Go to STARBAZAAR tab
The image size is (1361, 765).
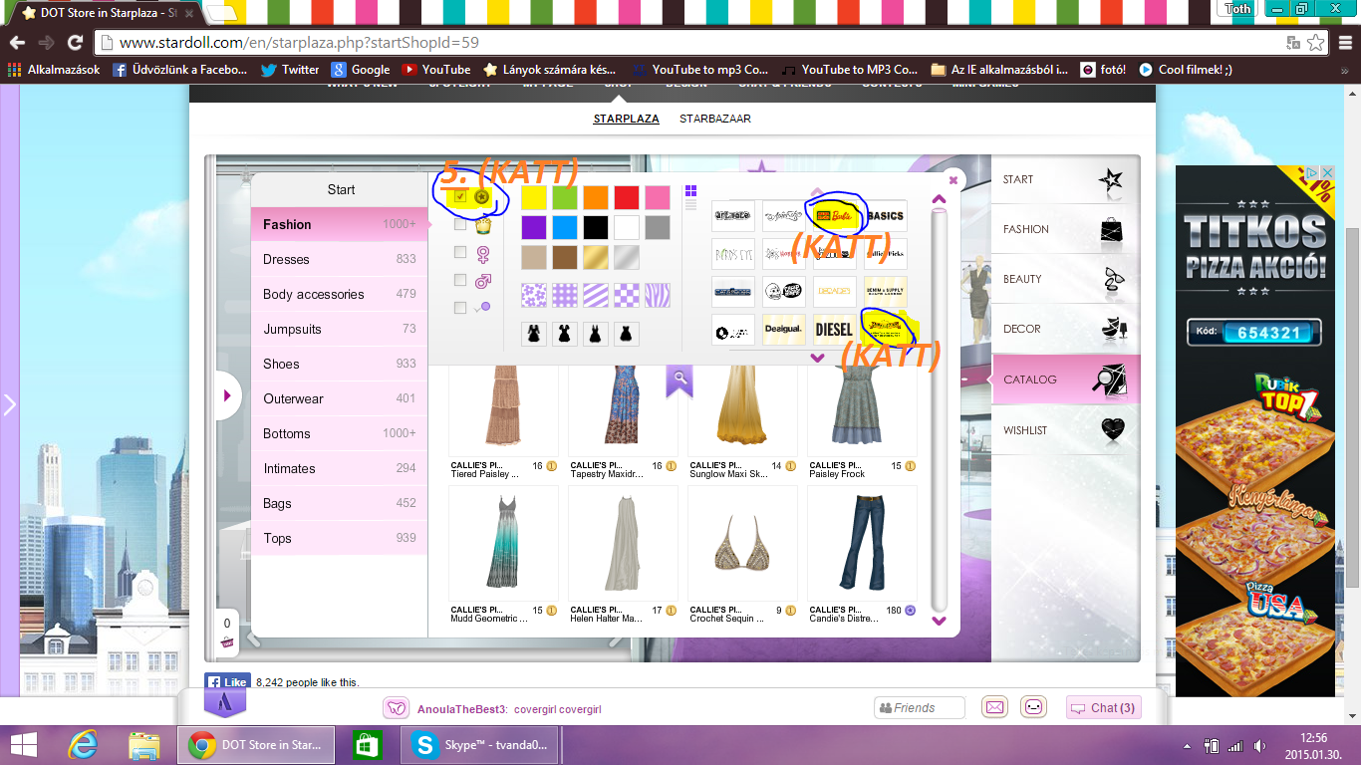coord(715,119)
